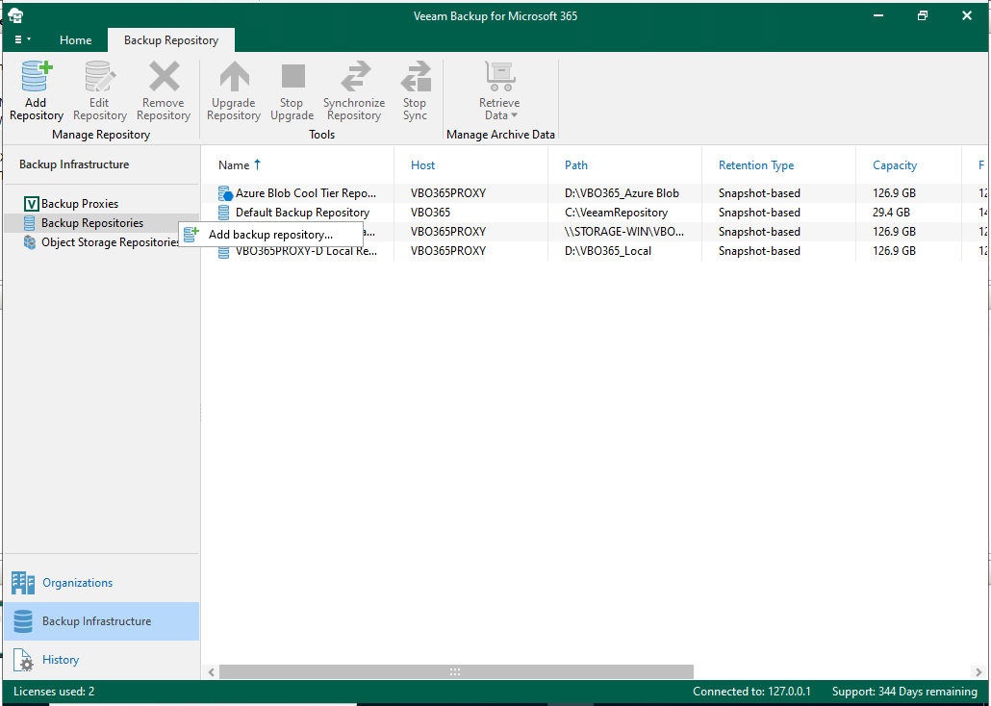Select the Azure Blob Cool Tier repository row
Screen dimensions: 991x706
[x=596, y=192]
